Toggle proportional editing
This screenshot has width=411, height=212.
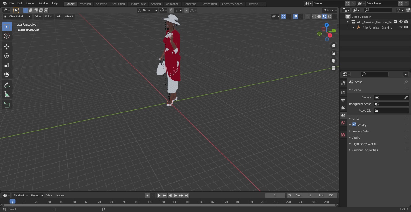coord(187,10)
